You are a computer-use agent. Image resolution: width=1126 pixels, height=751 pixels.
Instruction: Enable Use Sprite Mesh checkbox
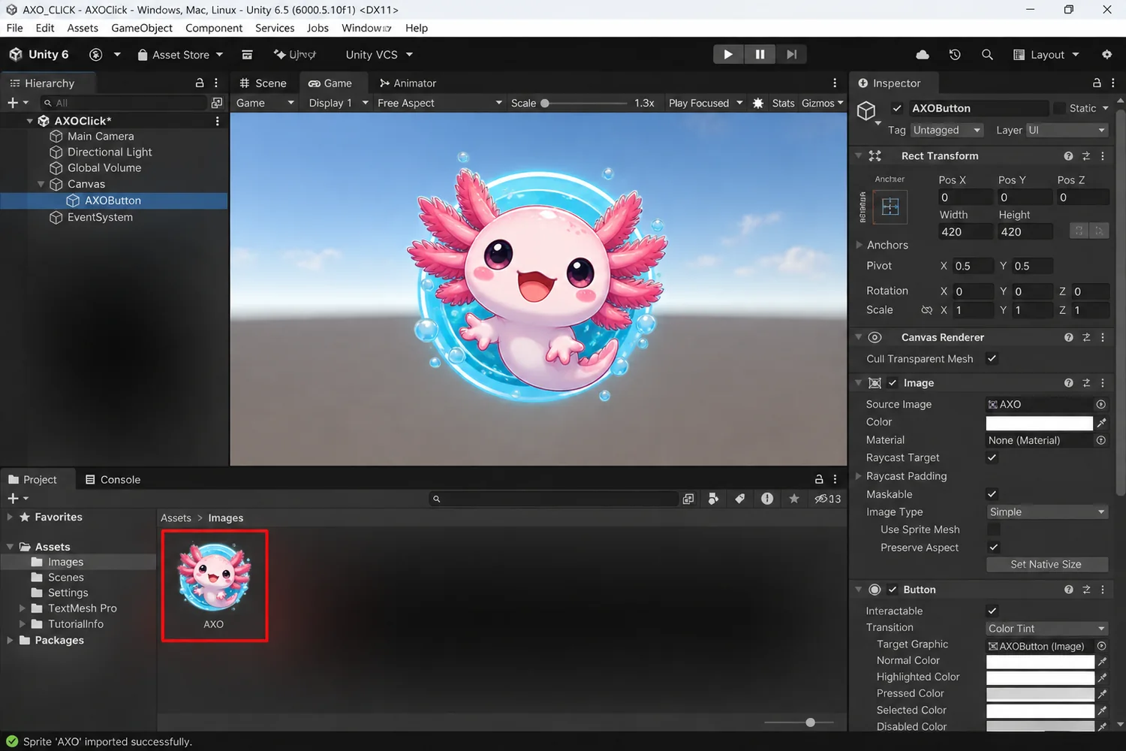(993, 529)
